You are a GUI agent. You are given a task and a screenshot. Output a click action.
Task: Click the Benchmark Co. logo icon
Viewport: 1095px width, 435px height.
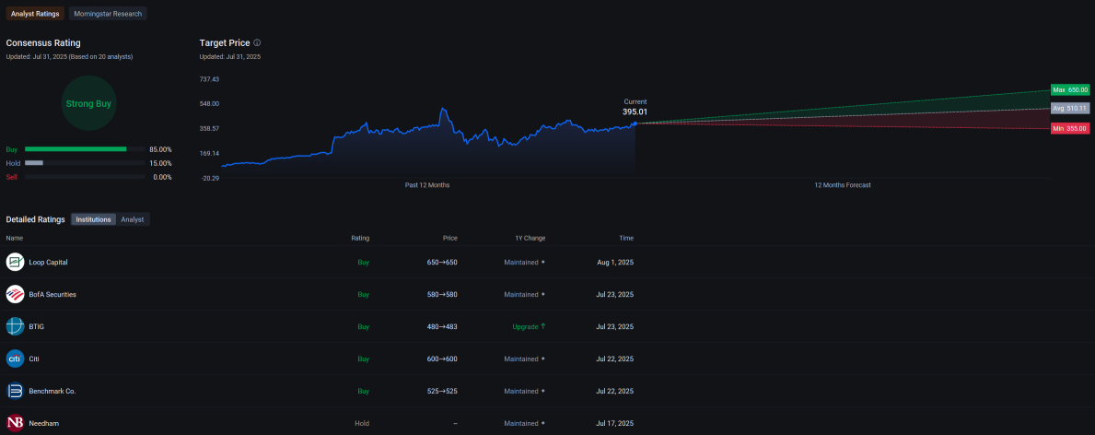[x=16, y=391]
